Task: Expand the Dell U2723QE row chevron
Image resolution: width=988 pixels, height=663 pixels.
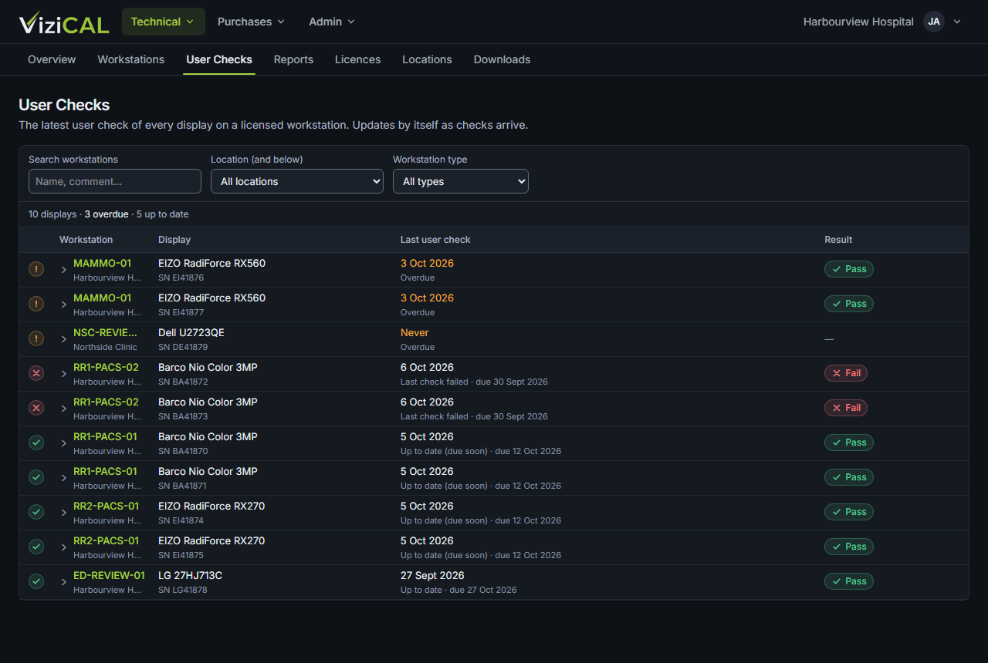Action: pos(64,339)
